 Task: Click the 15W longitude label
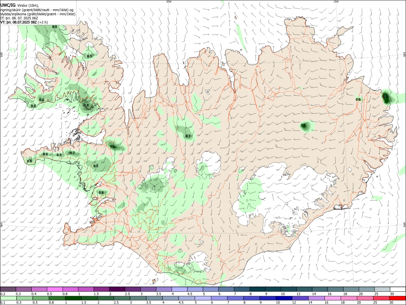(336, 2)
